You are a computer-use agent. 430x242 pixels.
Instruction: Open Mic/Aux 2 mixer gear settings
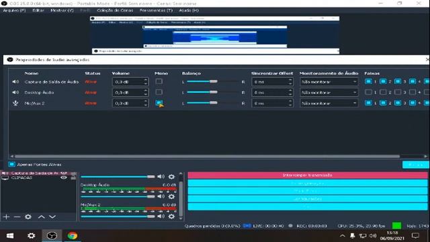171,216
